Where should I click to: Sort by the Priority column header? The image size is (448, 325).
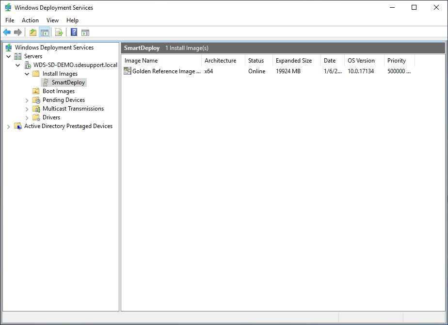pos(400,61)
